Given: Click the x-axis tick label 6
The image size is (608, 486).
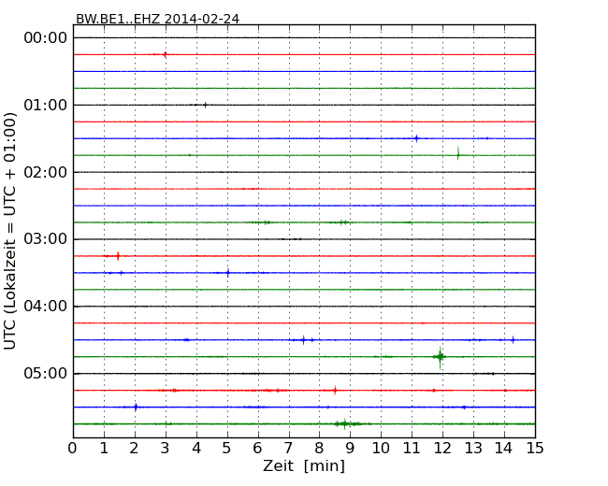Looking at the screenshot, I should tap(257, 449).
